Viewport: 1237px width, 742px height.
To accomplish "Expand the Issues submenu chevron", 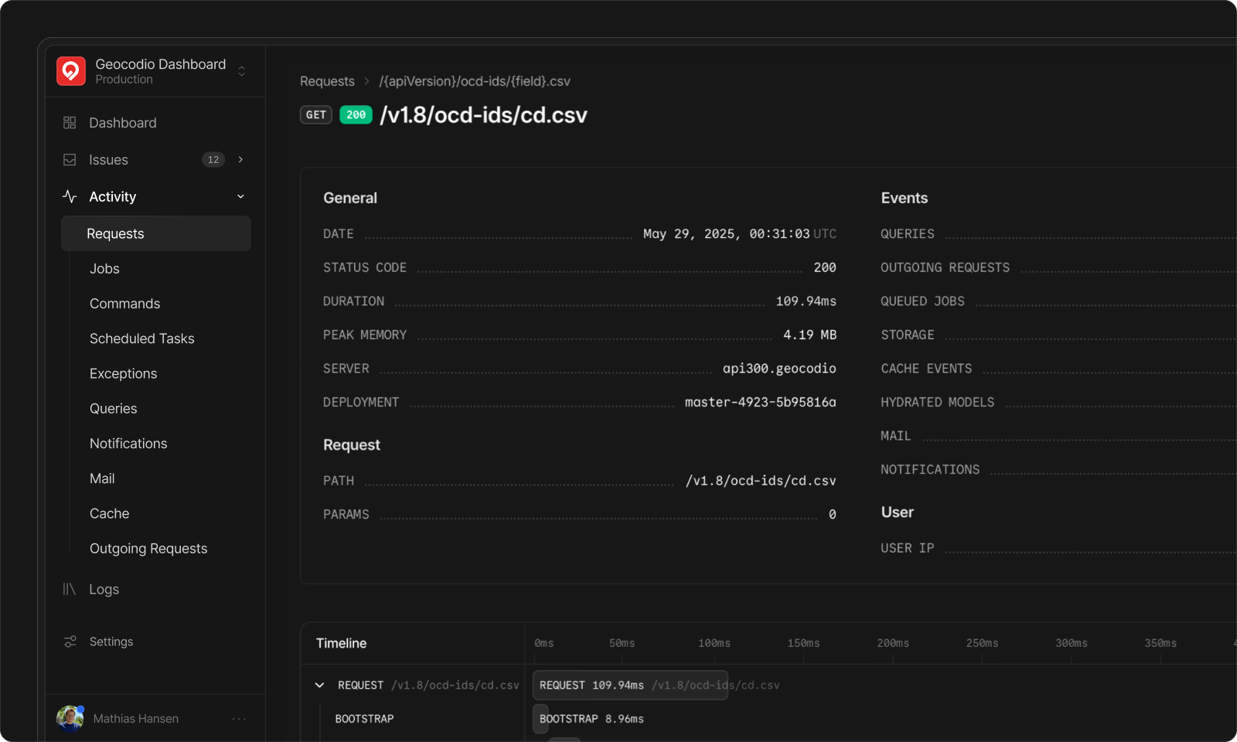I will (240, 160).
